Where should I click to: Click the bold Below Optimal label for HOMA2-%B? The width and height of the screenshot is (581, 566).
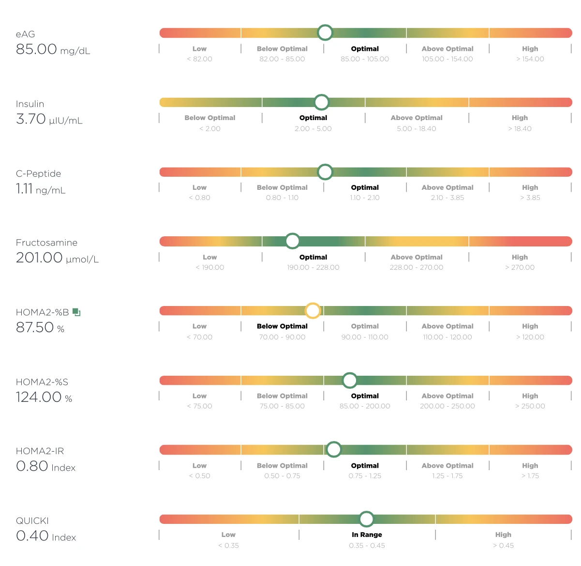pyautogui.click(x=282, y=326)
